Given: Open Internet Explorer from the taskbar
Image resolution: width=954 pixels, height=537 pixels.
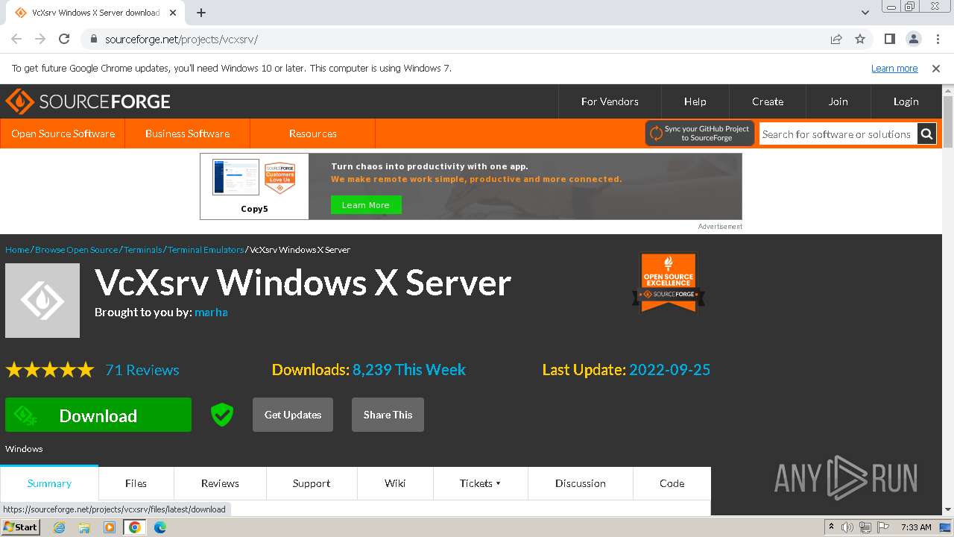Looking at the screenshot, I should click(60, 527).
